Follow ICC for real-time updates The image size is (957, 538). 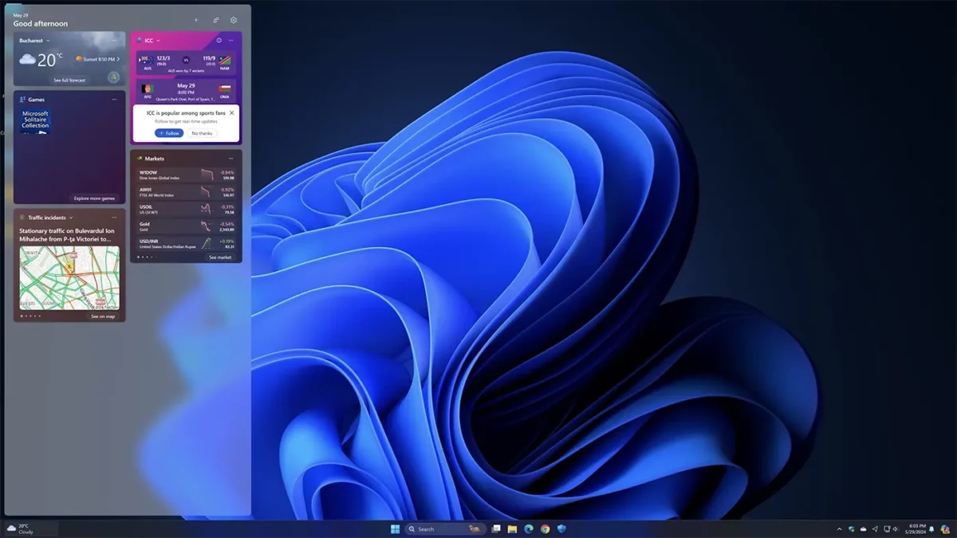tap(169, 133)
